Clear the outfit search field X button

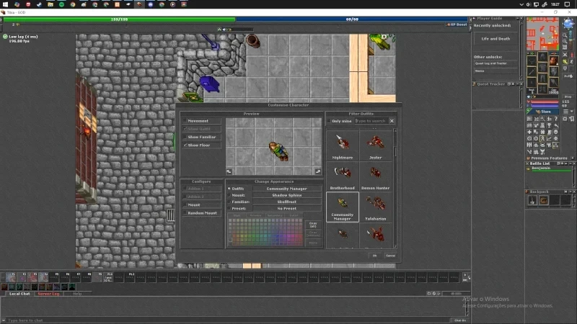pyautogui.click(x=392, y=121)
